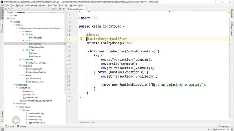Close the ContatoDao.java editor tab
This screenshot has width=234, height=131.
coord(85,9)
